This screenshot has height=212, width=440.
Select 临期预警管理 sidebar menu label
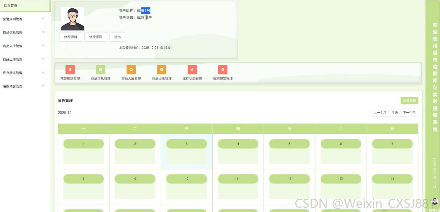click(x=12, y=87)
